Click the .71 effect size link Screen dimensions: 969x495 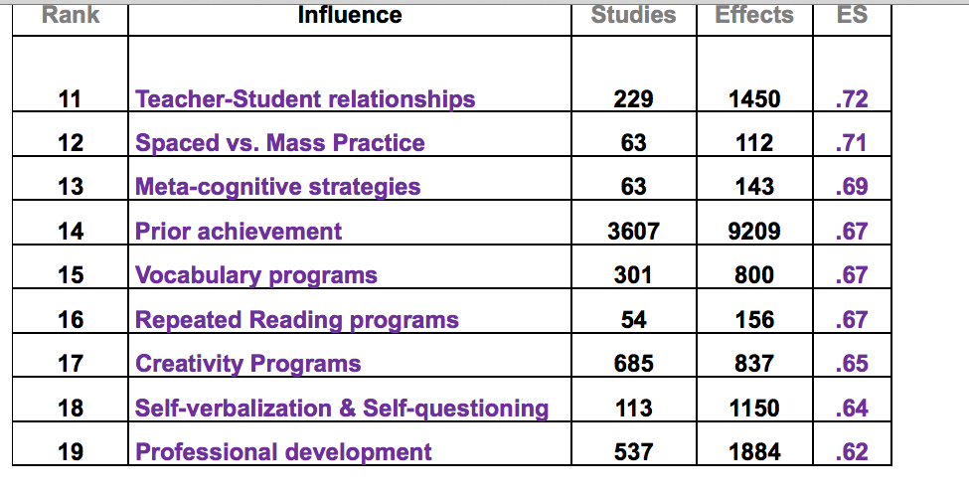click(853, 143)
